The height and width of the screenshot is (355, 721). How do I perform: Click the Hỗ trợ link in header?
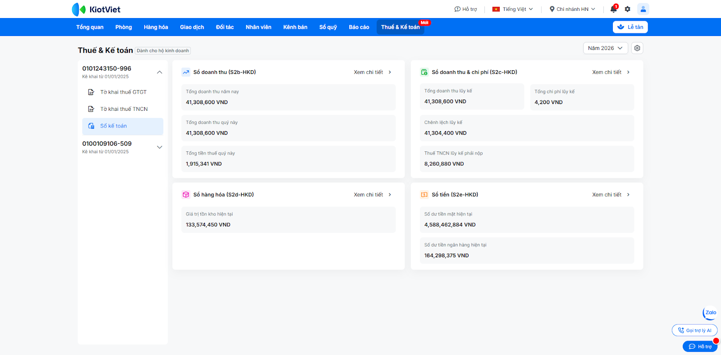(x=465, y=9)
